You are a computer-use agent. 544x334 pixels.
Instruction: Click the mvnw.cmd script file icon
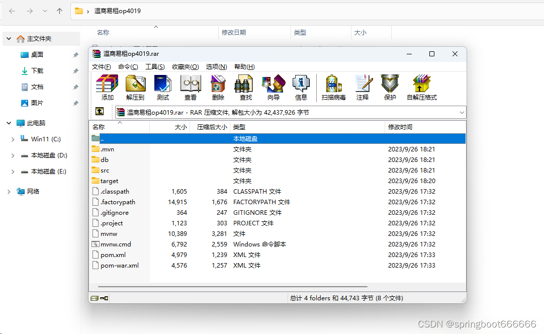96,244
